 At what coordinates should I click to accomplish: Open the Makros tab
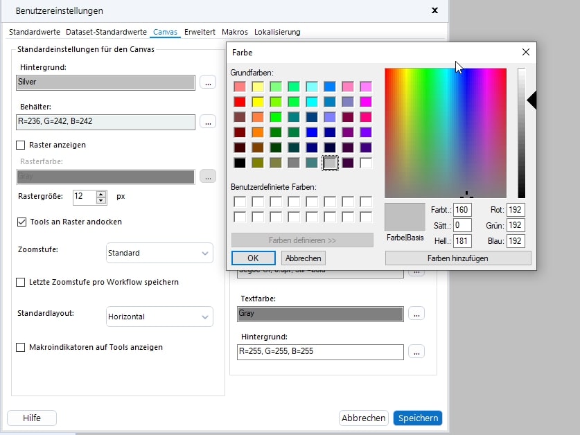[x=235, y=32]
